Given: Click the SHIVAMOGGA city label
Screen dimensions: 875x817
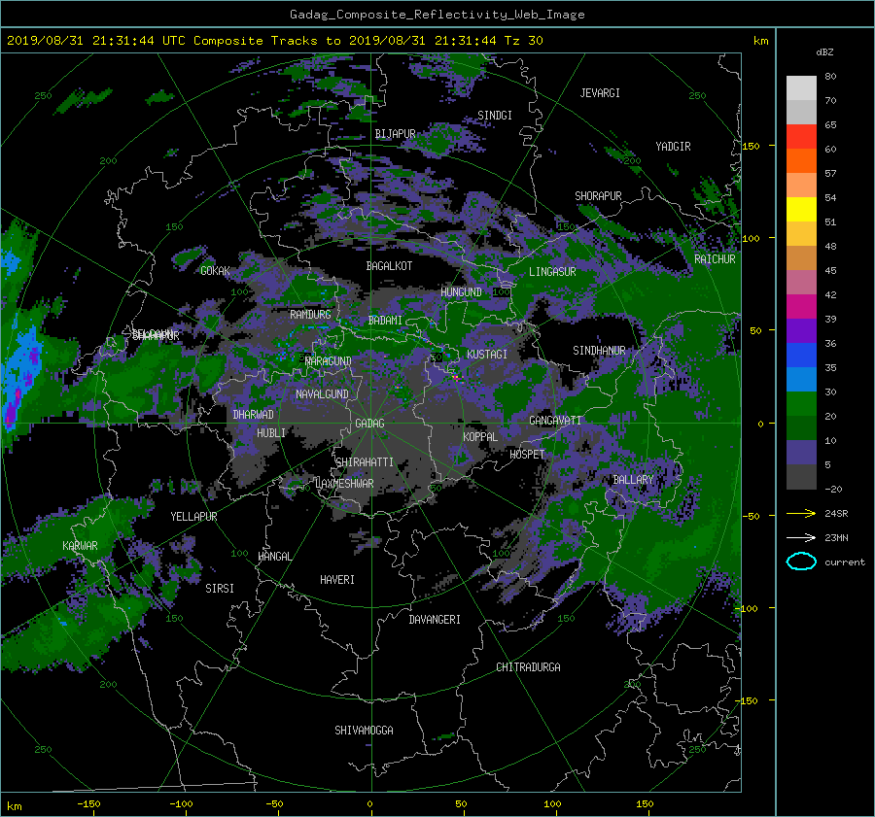Looking at the screenshot, I should point(364,731).
